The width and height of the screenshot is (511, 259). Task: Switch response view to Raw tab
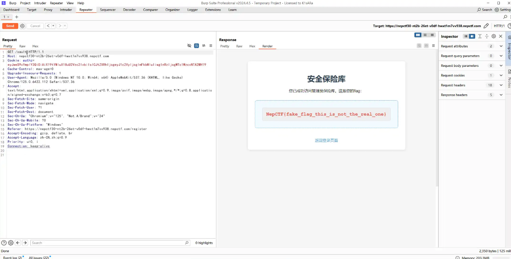pos(239,46)
